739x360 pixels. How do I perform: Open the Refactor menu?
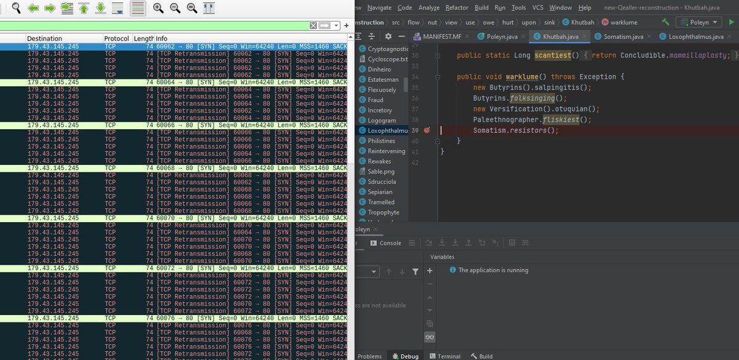coord(457,7)
